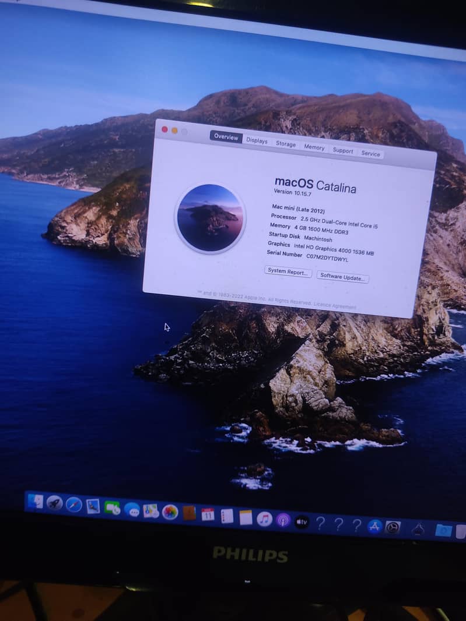Click question-mark icon beside App Store
Viewport: 466px width, 621px height.
pos(356,525)
